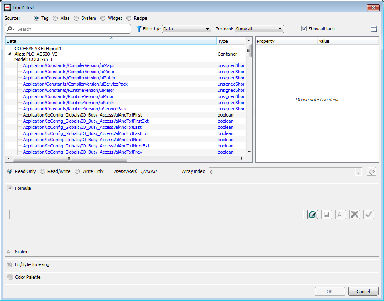Uncheck the Show all tags checkbox
The width and height of the screenshot is (384, 301).
coord(305,29)
